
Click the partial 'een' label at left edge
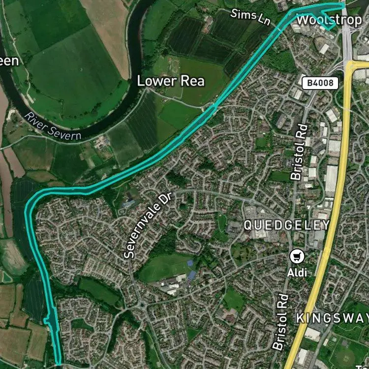pos(9,61)
